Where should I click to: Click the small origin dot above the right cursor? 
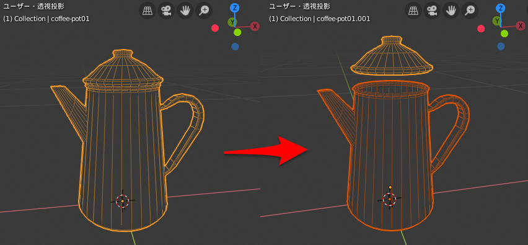pyautogui.click(x=390, y=187)
